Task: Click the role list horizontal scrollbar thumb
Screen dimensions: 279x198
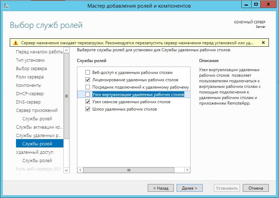Action: [129, 170]
